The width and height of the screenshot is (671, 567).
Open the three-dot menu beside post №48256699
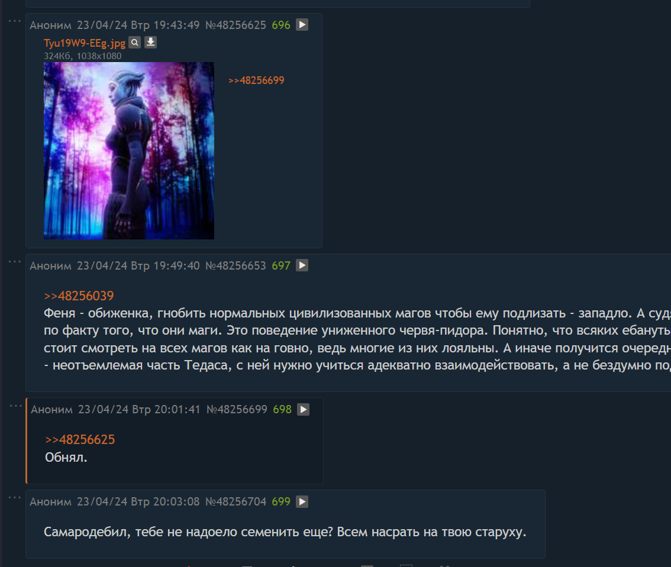coord(15,406)
